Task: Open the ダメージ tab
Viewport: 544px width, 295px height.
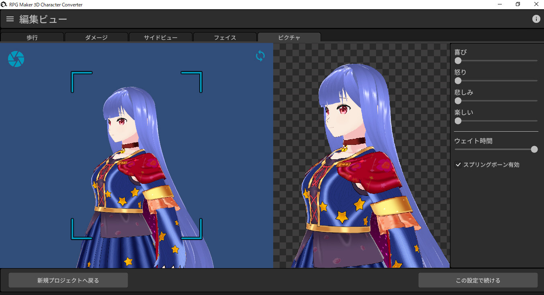Action: [x=96, y=37]
